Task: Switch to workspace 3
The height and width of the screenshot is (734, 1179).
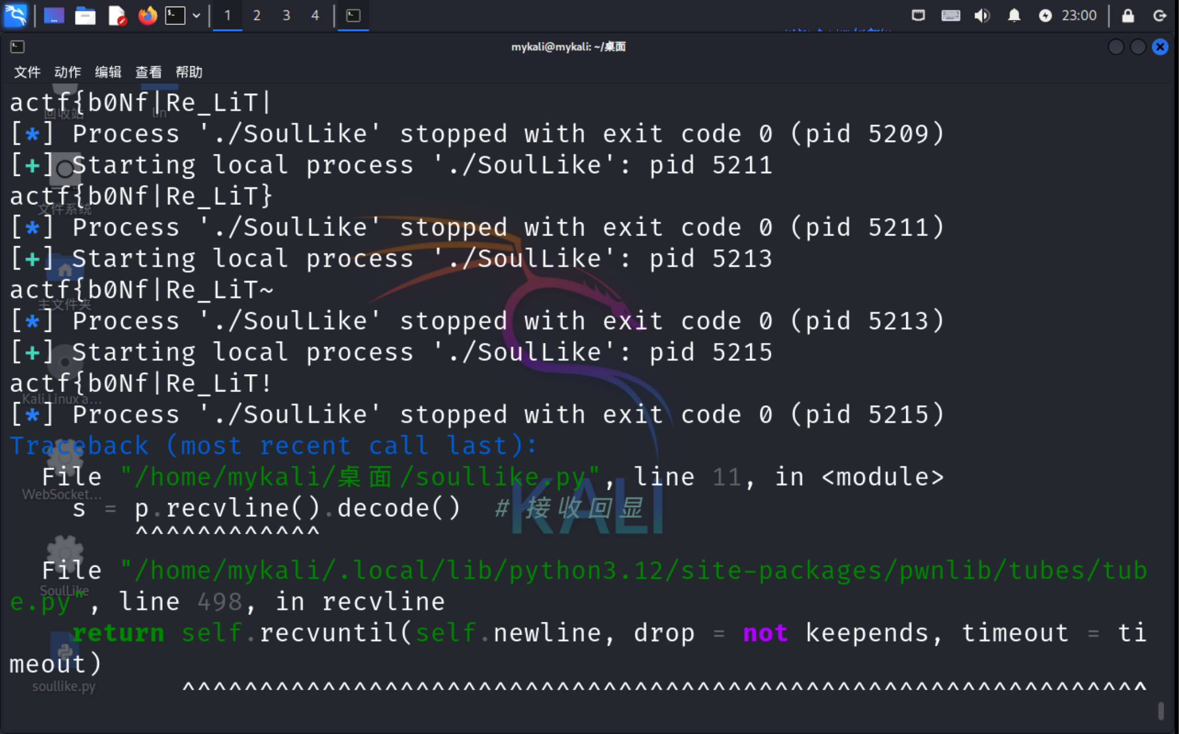Action: click(286, 16)
